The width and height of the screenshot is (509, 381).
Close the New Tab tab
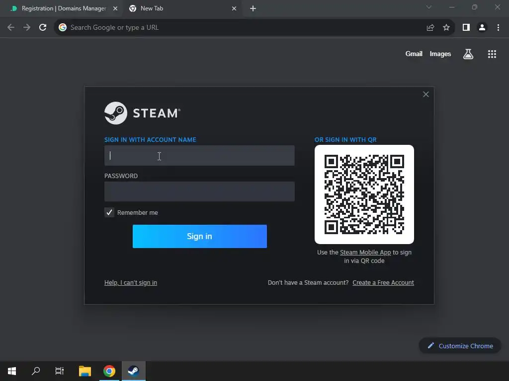tap(234, 9)
